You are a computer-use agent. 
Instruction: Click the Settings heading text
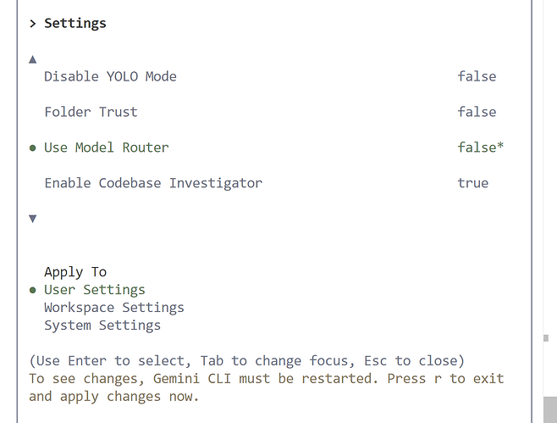pos(75,24)
